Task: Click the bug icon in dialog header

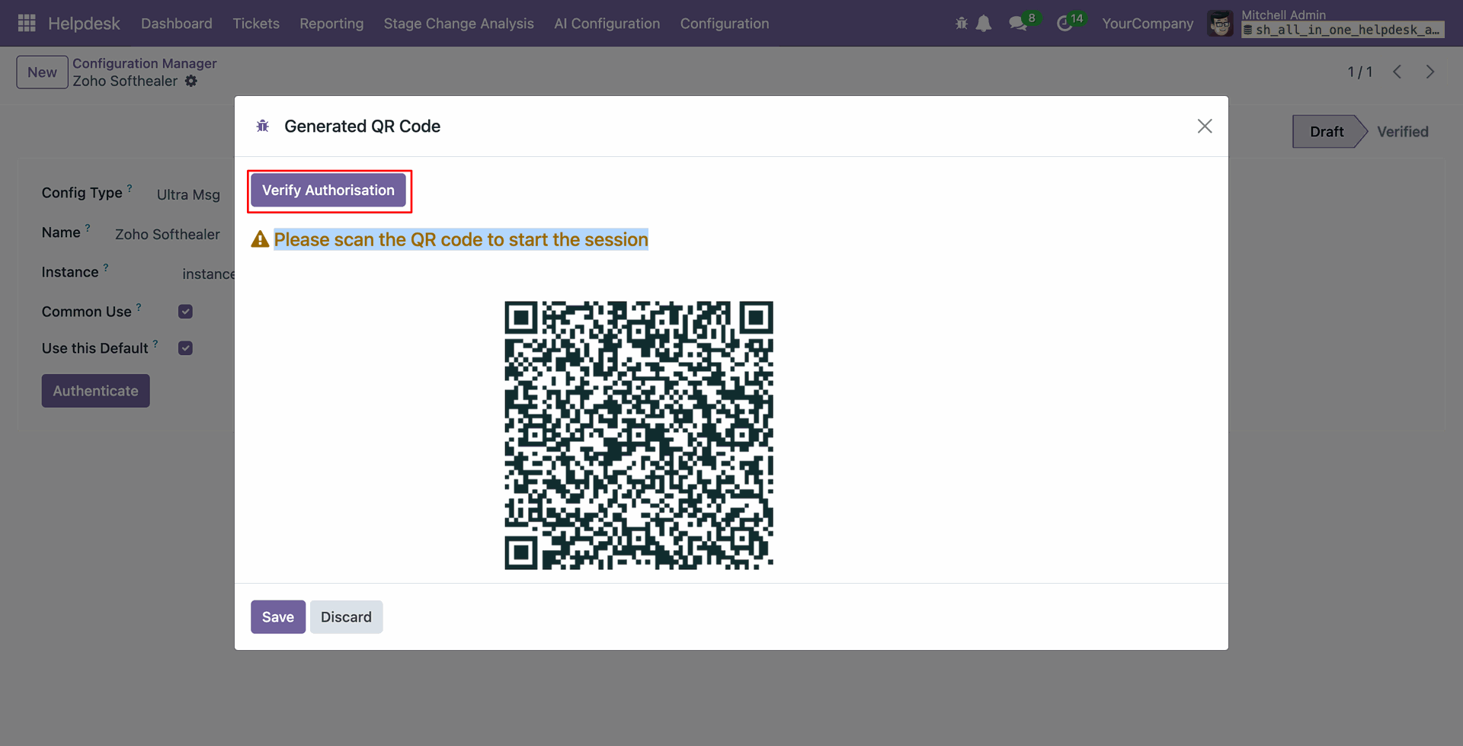Action: coord(263,126)
